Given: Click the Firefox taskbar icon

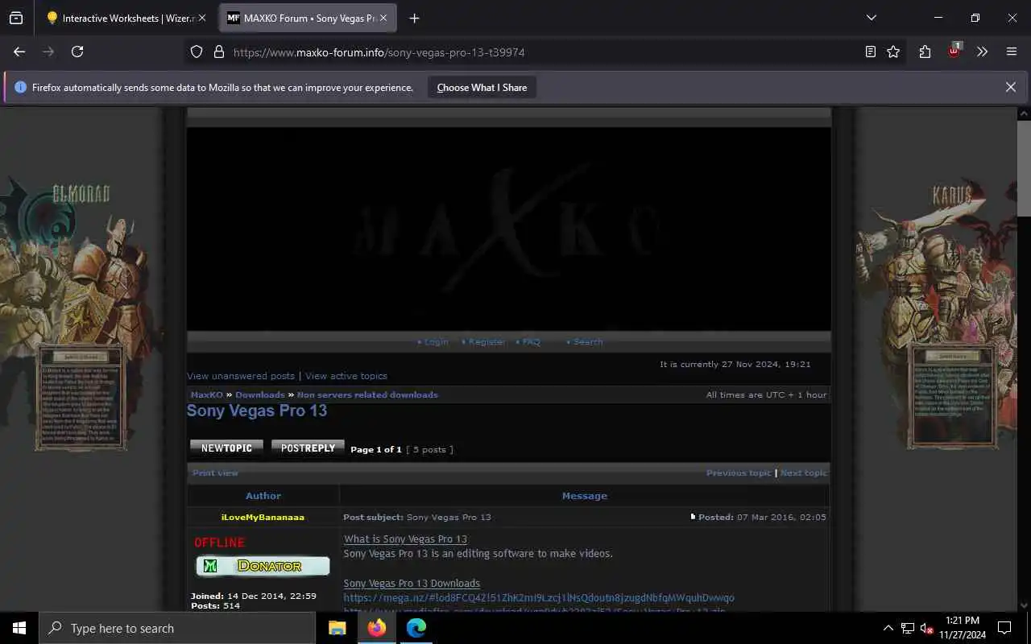Looking at the screenshot, I should pyautogui.click(x=377, y=628).
